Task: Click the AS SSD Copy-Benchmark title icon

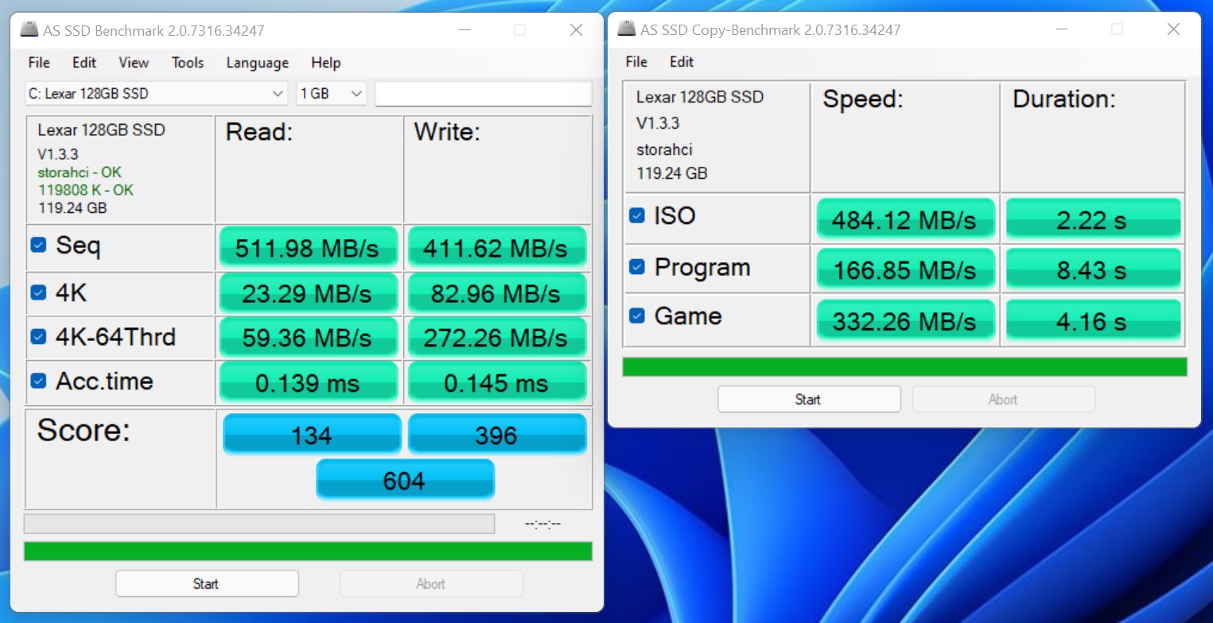Action: coord(627,29)
